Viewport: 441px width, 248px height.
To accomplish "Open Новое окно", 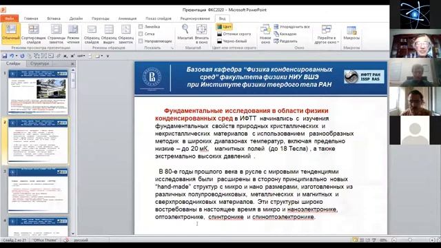I will [x=265, y=34].
